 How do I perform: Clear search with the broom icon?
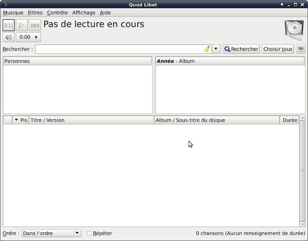tap(207, 49)
